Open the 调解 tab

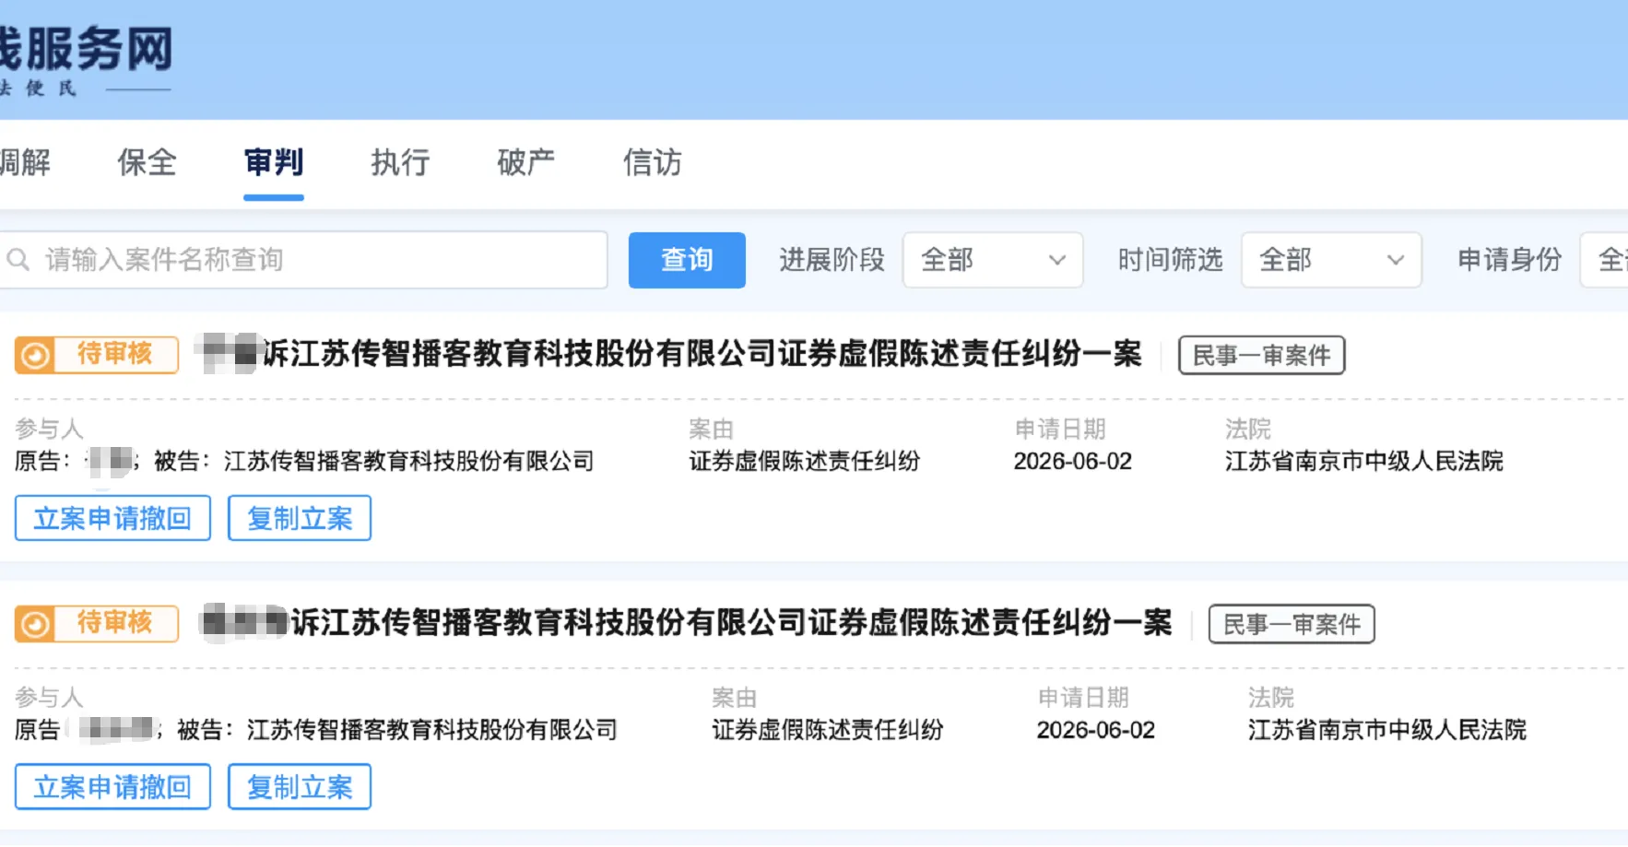(25, 162)
